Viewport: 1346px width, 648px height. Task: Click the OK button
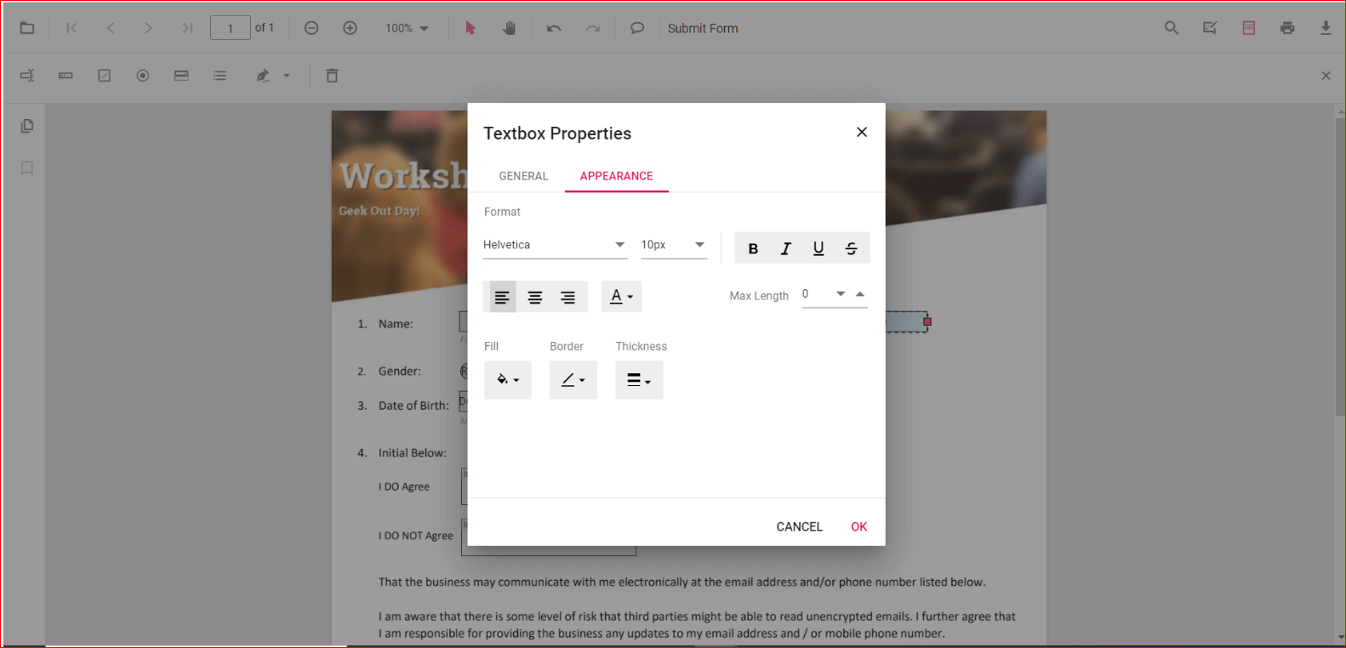(858, 526)
